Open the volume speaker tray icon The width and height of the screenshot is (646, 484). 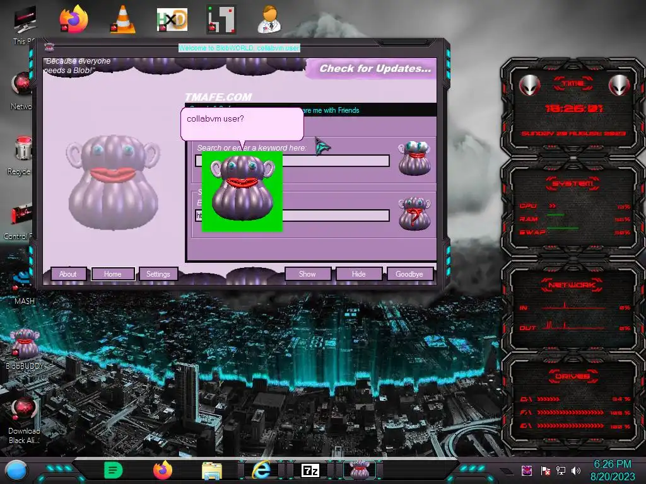click(x=576, y=471)
